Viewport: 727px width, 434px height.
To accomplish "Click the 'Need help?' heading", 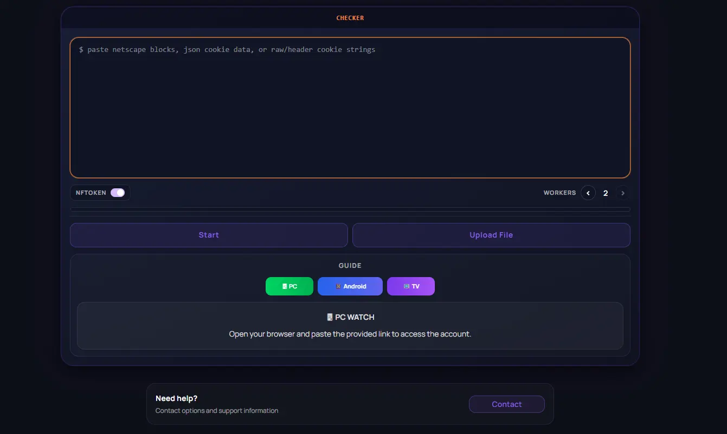I will pos(177,398).
